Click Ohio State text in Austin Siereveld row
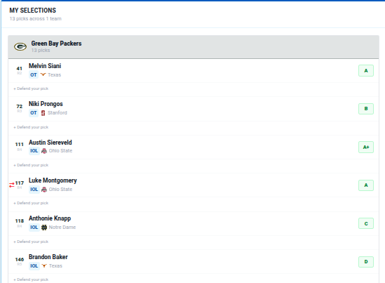Viewport: 385px width, 283px height. coord(60,151)
